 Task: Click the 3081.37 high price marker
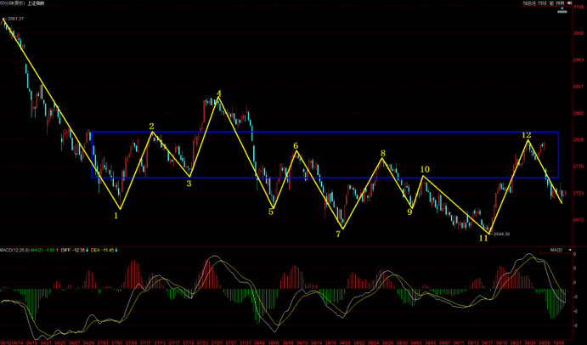[x=14, y=18]
